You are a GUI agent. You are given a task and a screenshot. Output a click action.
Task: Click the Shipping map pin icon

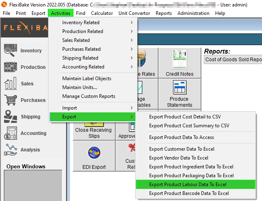point(11,116)
